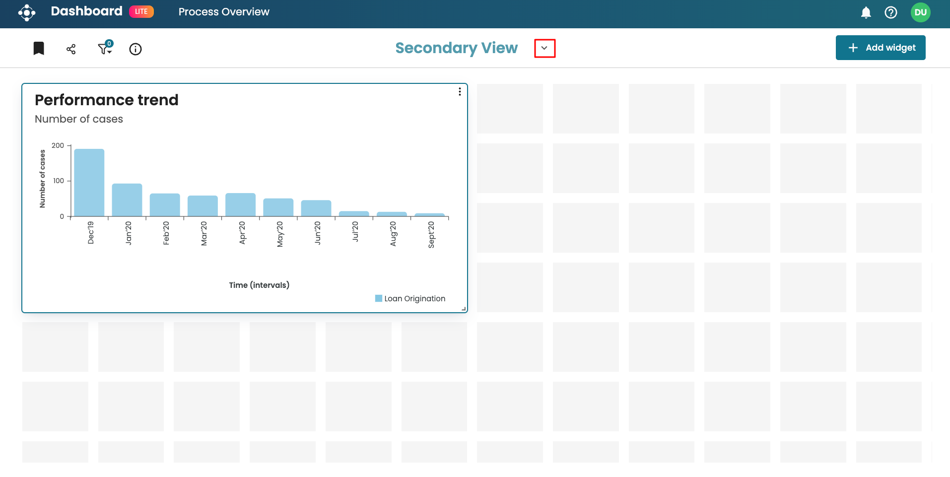Open Performance trend widget three-dot menu
This screenshot has height=477, width=950.
click(460, 92)
